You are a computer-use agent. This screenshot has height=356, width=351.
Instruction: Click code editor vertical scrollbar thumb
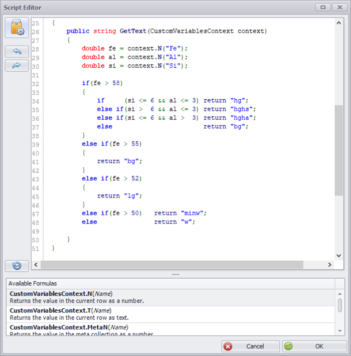[339, 150]
